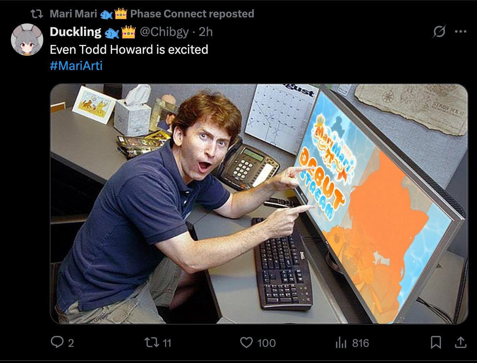Click the Duckling display name
The width and height of the screenshot is (477, 363).
[76, 32]
